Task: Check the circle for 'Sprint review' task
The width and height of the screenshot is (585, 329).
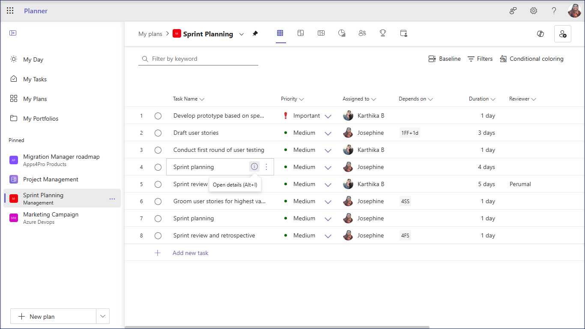Action: coord(158,184)
